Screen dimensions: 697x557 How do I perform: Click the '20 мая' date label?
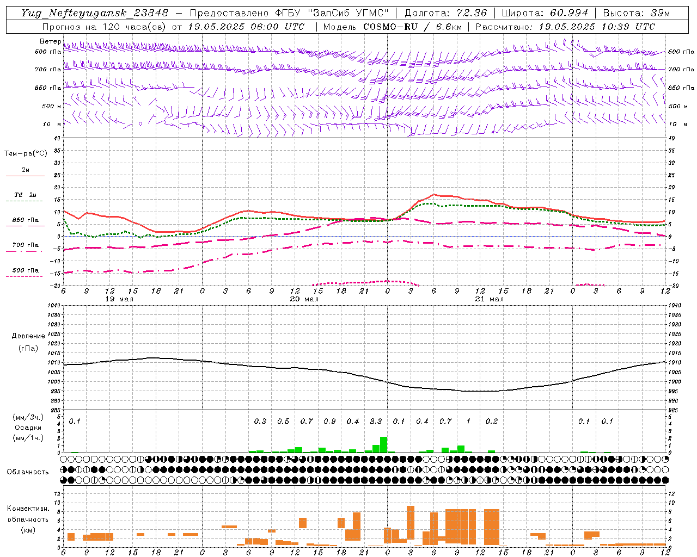tap(304, 299)
